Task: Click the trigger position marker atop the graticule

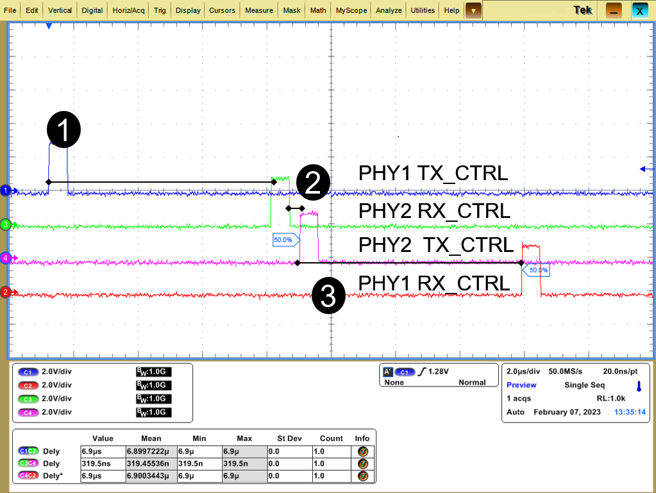Action: (x=49, y=25)
